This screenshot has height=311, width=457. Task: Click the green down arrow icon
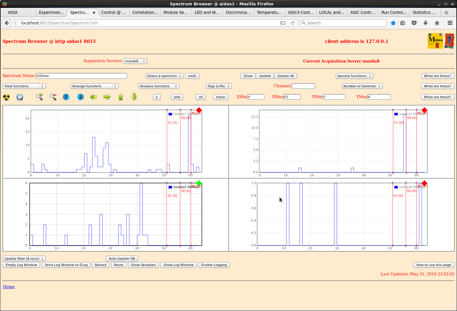pyautogui.click(x=134, y=97)
